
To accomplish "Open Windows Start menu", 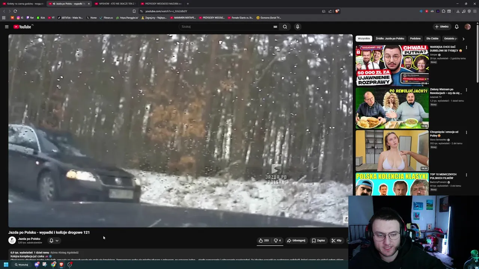I will [x=6, y=265].
